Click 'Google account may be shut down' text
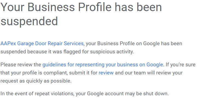The width and height of the screenshot is (199, 98). 128,94
